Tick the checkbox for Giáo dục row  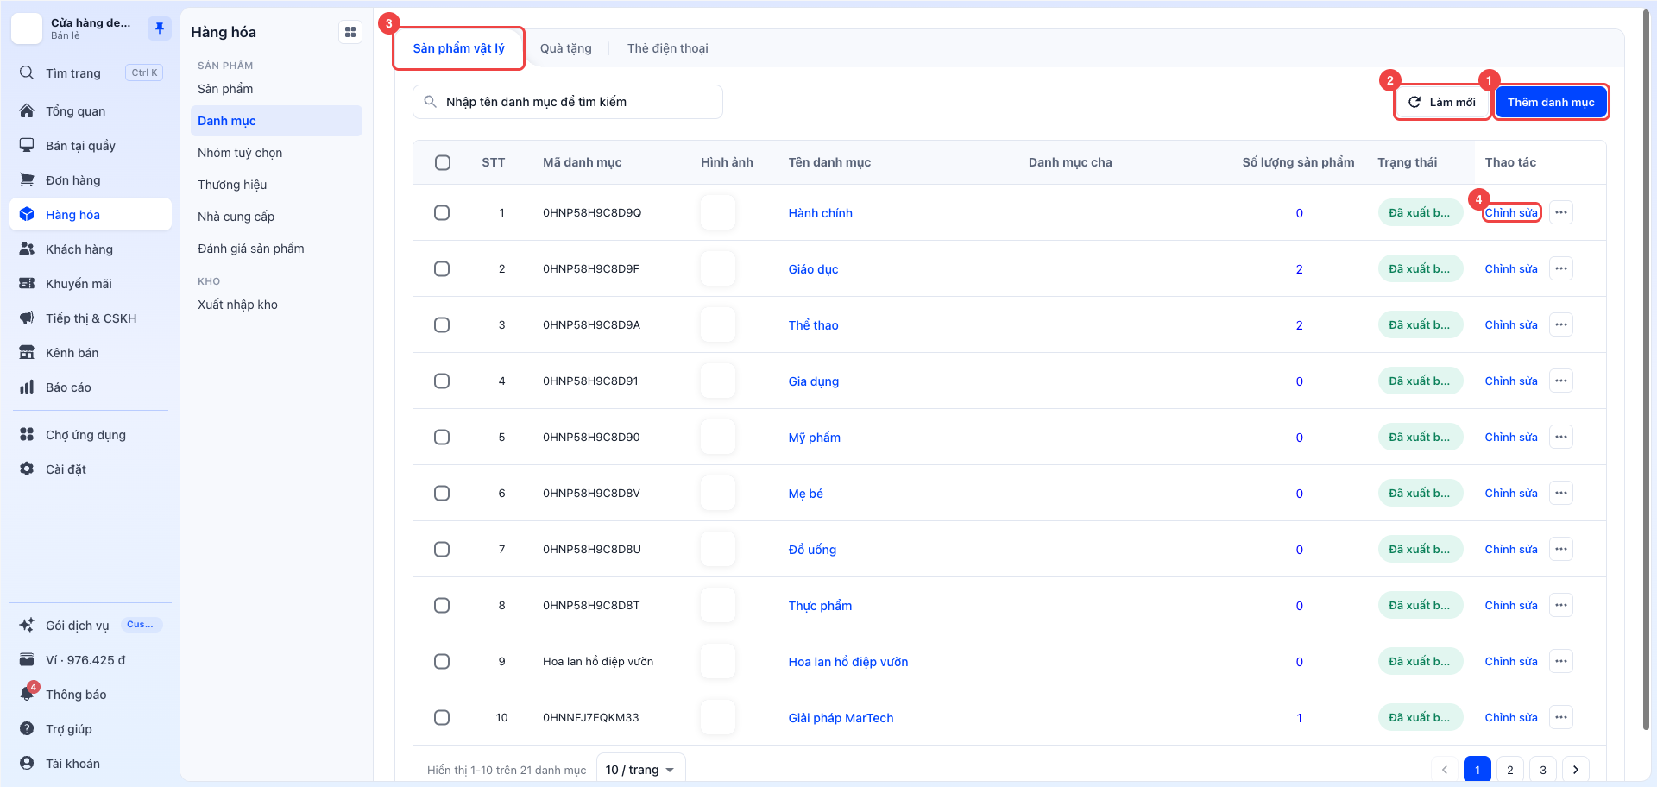442,268
